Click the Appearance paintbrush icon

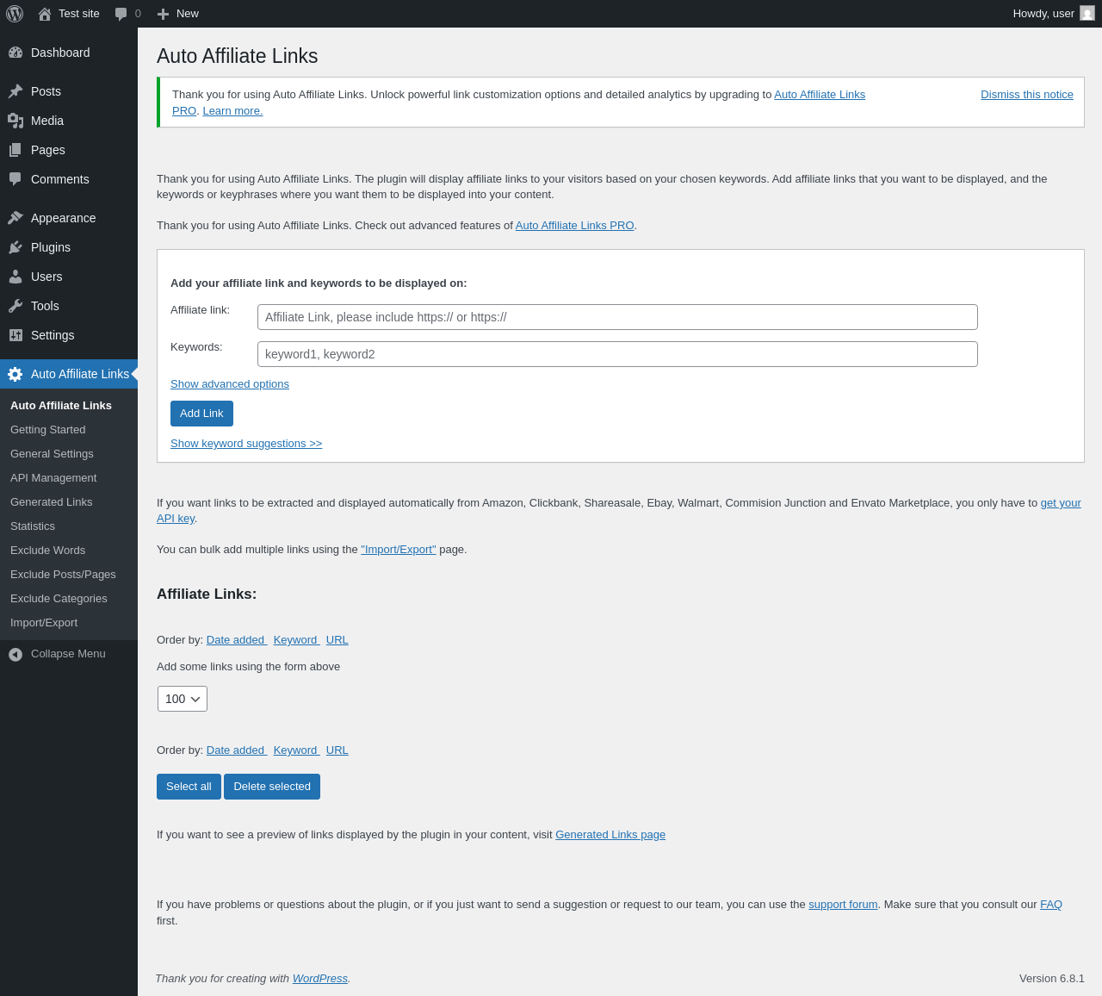point(15,218)
